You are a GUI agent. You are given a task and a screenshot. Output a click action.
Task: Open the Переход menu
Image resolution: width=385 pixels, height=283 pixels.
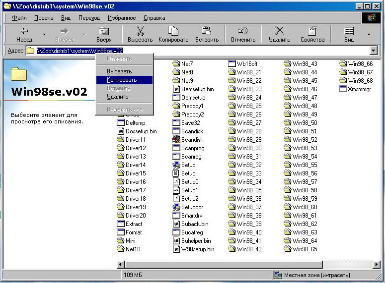[89, 18]
